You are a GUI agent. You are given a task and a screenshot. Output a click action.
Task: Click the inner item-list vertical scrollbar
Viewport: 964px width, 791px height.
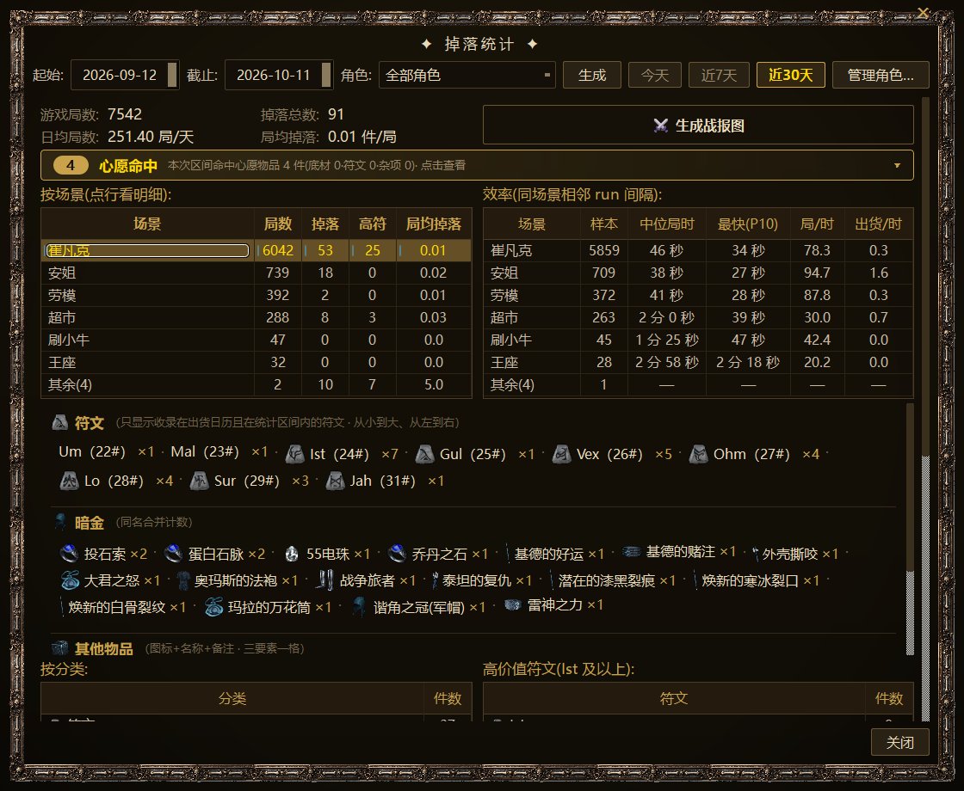[x=910, y=530]
